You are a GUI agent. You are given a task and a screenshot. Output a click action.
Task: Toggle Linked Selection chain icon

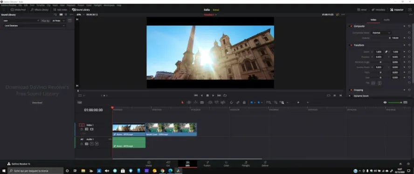click(x=238, y=103)
